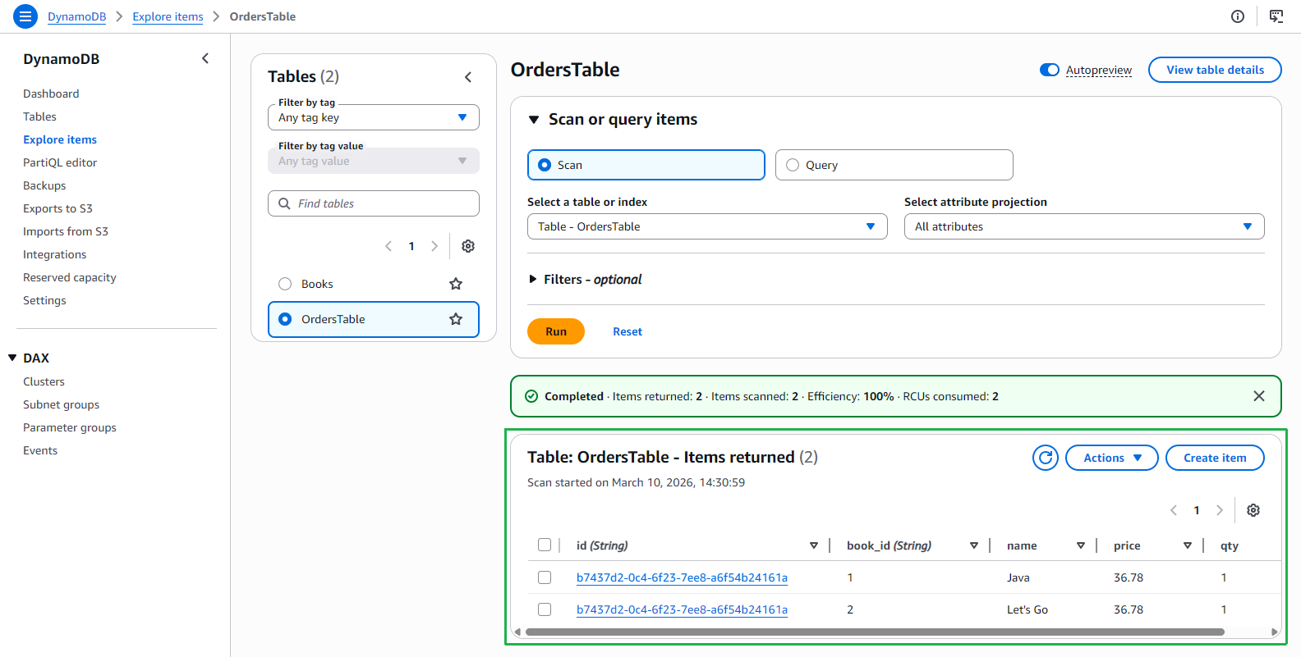Open Settings in the sidebar
The height and width of the screenshot is (657, 1301).
pos(44,300)
